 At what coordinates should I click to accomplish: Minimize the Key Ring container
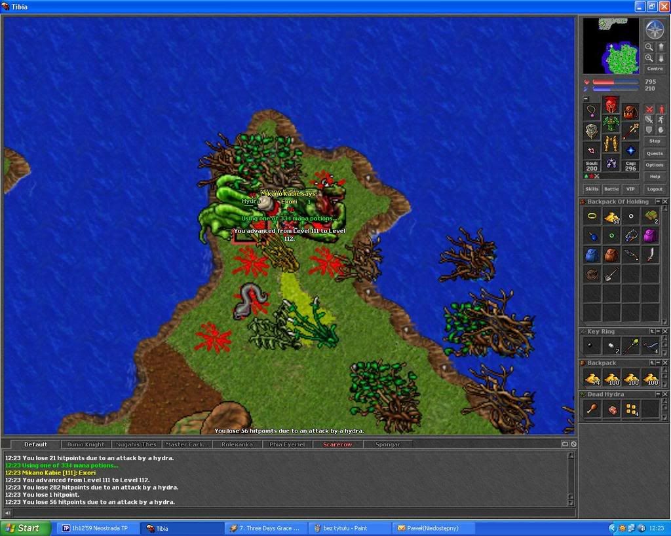click(x=658, y=331)
